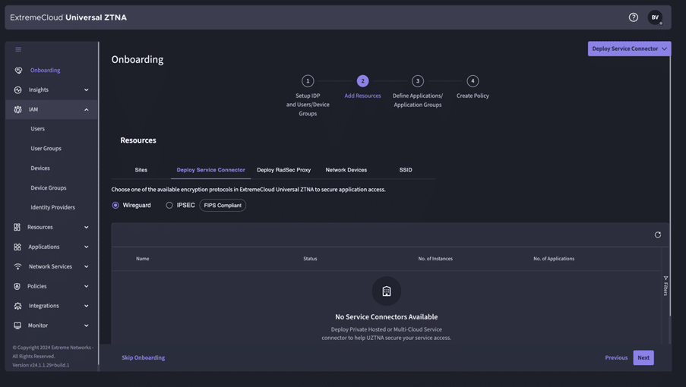The height and width of the screenshot is (387, 686).
Task: Expand the Network Services chevron
Action: click(86, 266)
